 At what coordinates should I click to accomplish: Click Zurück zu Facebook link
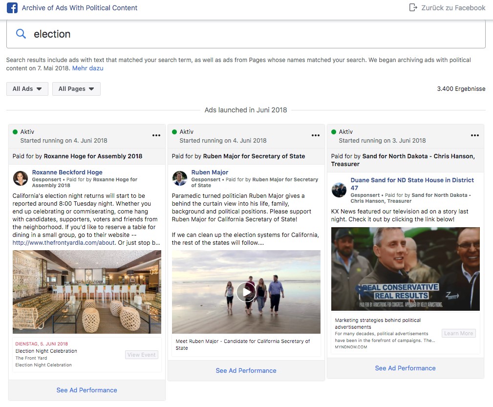tap(453, 8)
